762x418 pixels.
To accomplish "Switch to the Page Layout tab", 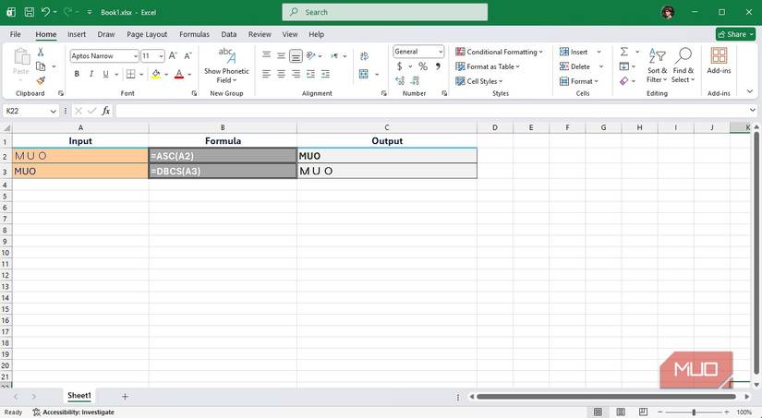I will [147, 34].
